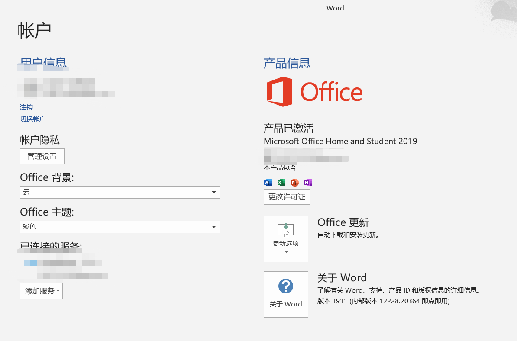Open the Office 背景 dropdown showing 云
517x341 pixels.
120,193
